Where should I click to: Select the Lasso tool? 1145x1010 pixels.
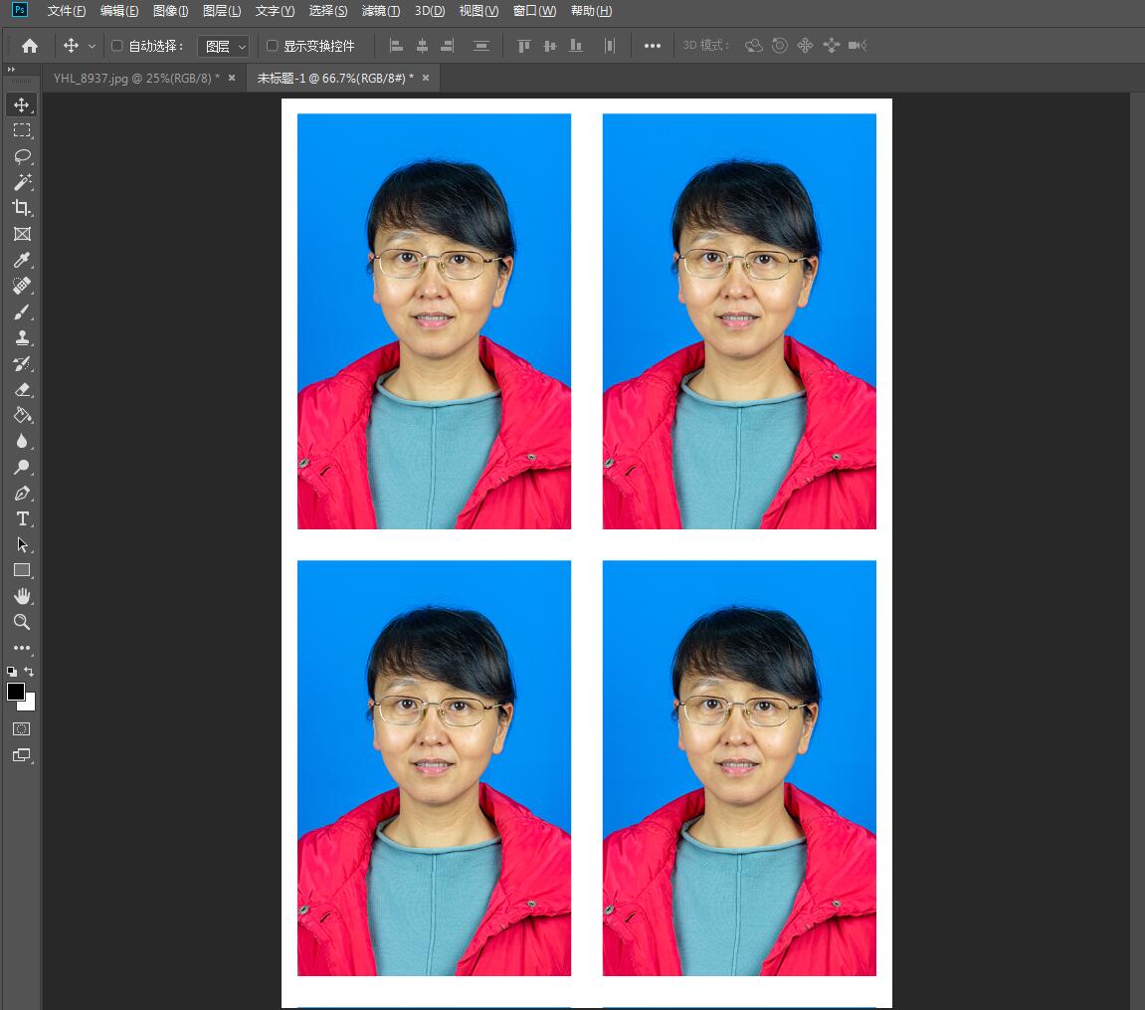[21, 156]
